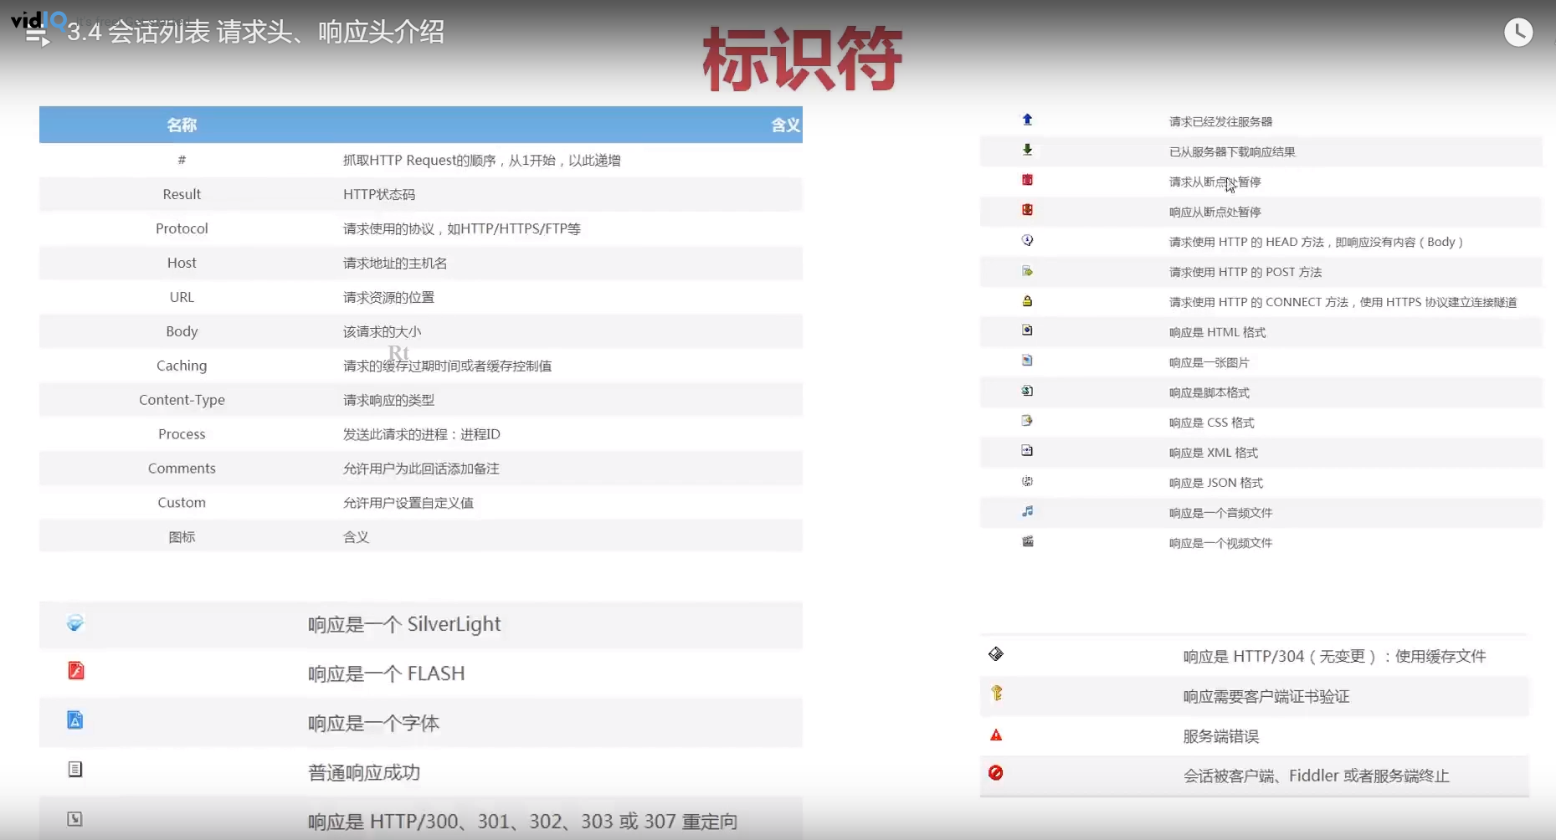The height and width of the screenshot is (840, 1556).
Task: Click the HTTP redirect response icon
Action: (75, 819)
